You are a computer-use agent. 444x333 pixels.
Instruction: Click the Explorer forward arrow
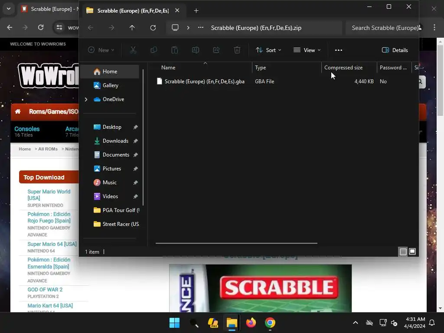coord(111,28)
